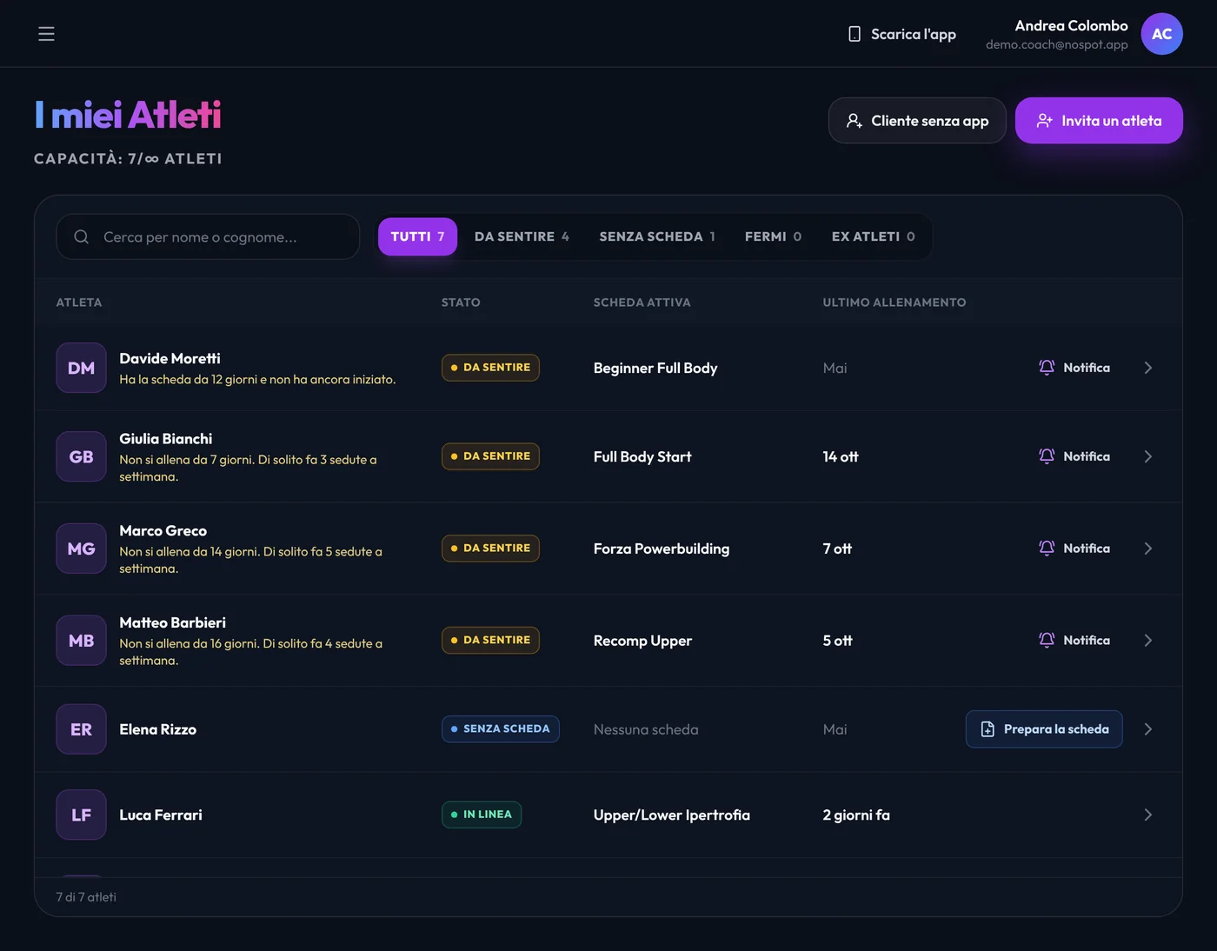Image resolution: width=1217 pixels, height=951 pixels.
Task: Click Prepara la scheda for Elena Rizzo
Action: tap(1044, 729)
